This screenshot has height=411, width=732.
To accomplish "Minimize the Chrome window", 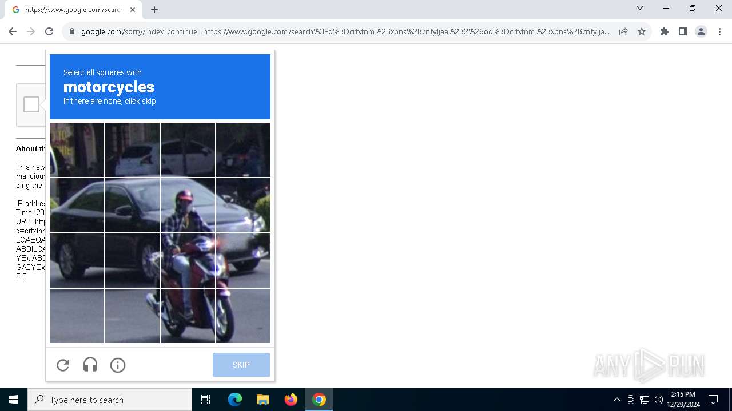I will point(666,8).
